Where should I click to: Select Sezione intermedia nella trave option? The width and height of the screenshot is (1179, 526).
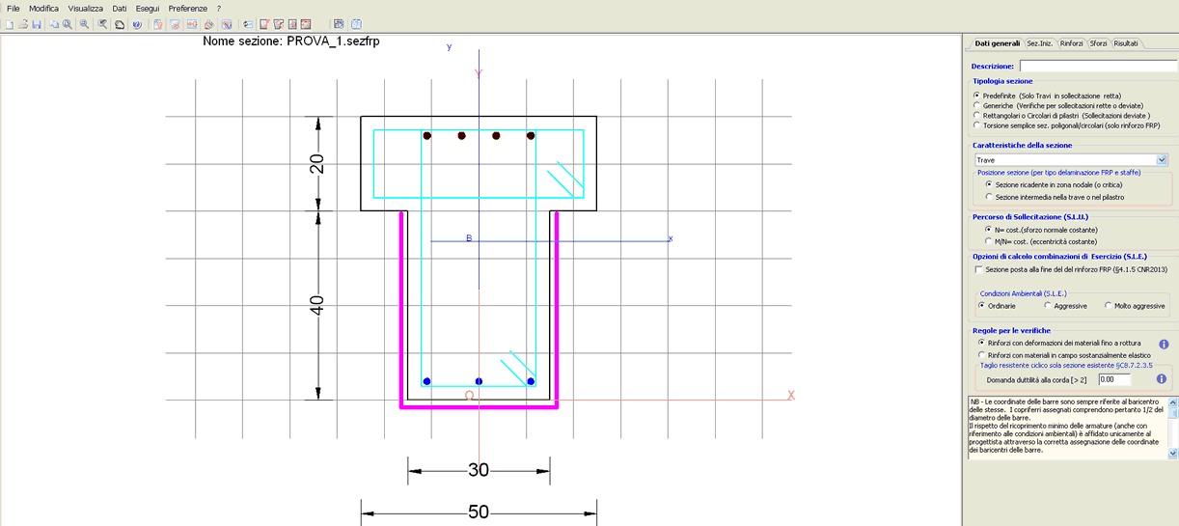(989, 197)
